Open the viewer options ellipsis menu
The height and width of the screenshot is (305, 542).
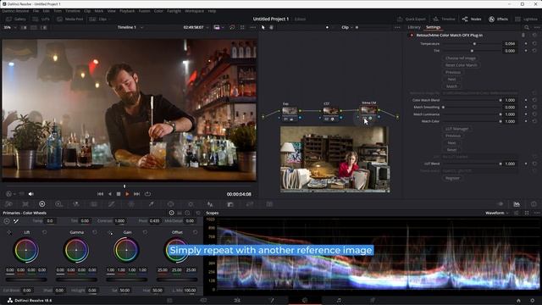coord(252,27)
